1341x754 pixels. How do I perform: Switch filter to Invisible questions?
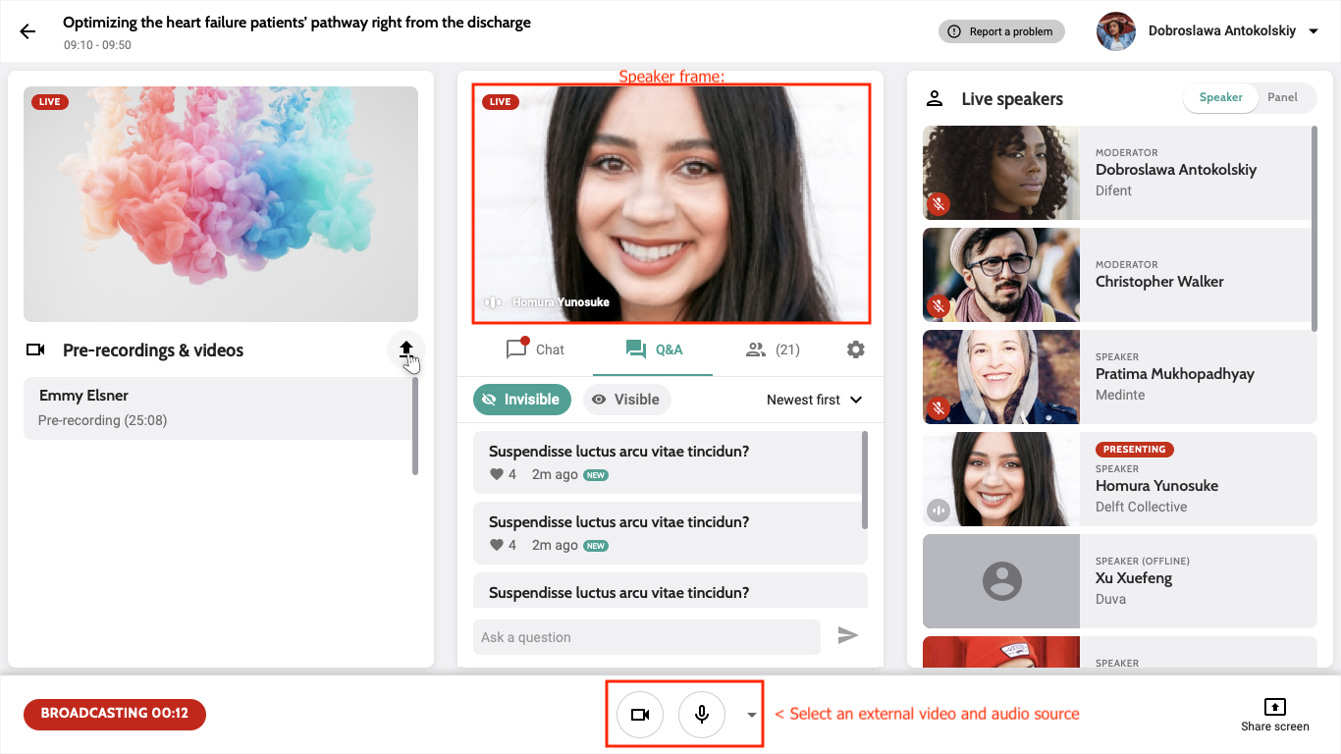pos(521,400)
